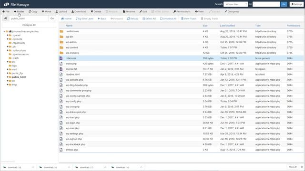Sort the listing by the Type column
305x171 pixels.
[x=258, y=26]
